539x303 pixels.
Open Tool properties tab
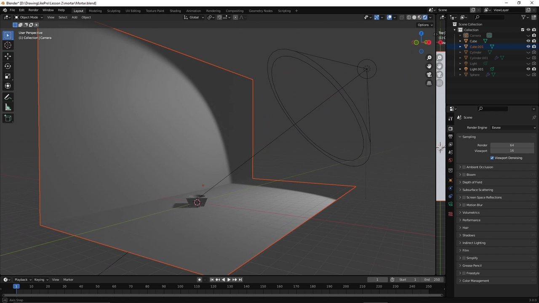pos(451,119)
